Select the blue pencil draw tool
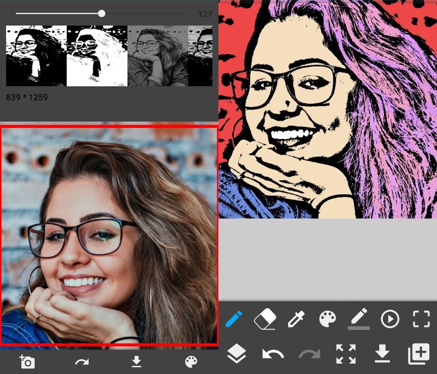437x374 pixels. [234, 318]
